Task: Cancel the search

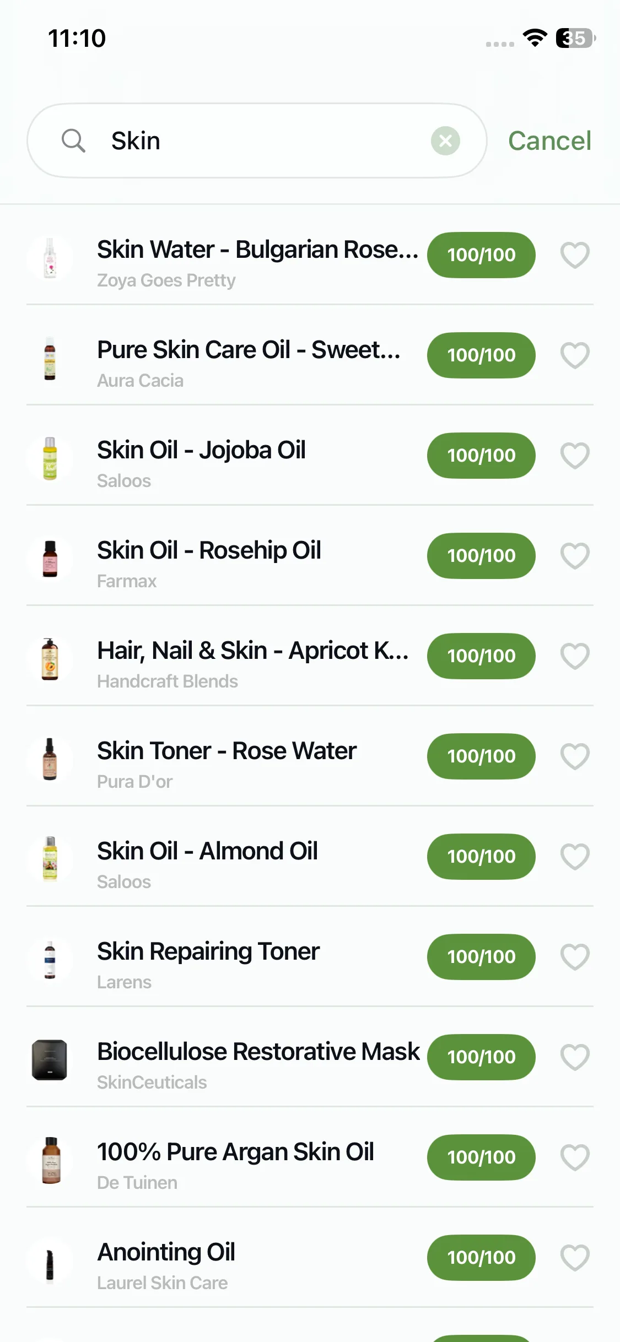Action: [x=549, y=141]
